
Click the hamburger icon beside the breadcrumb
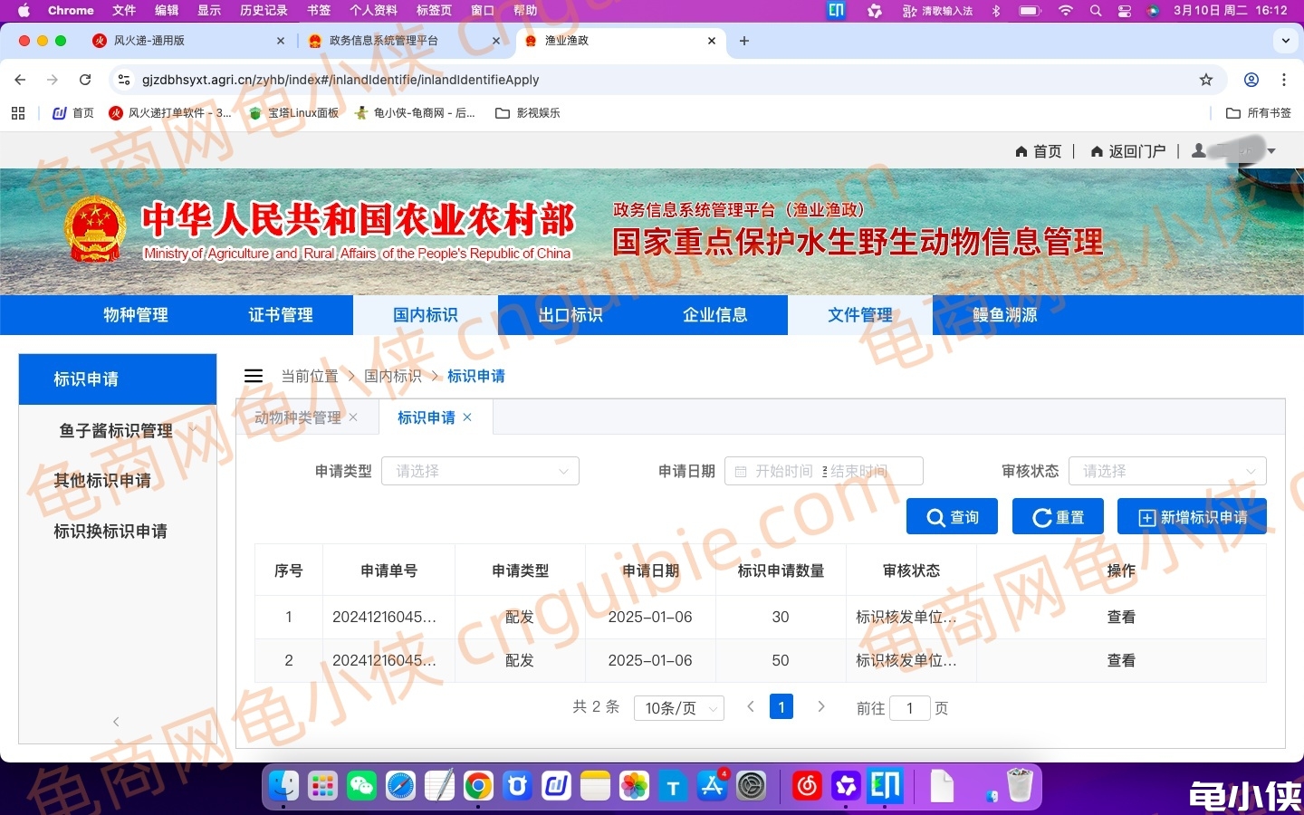tap(254, 376)
